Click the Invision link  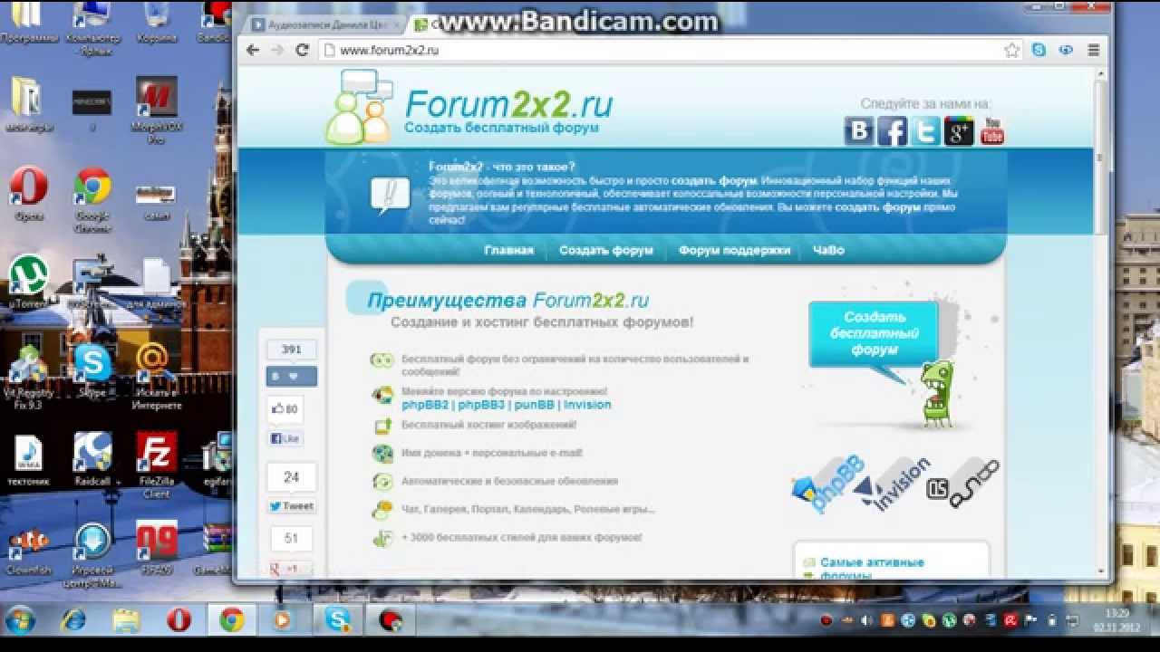click(x=587, y=405)
